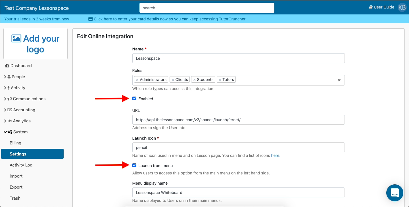The height and width of the screenshot is (207, 409).
Task: Expand the Accounting menu chevron
Action: (5, 110)
